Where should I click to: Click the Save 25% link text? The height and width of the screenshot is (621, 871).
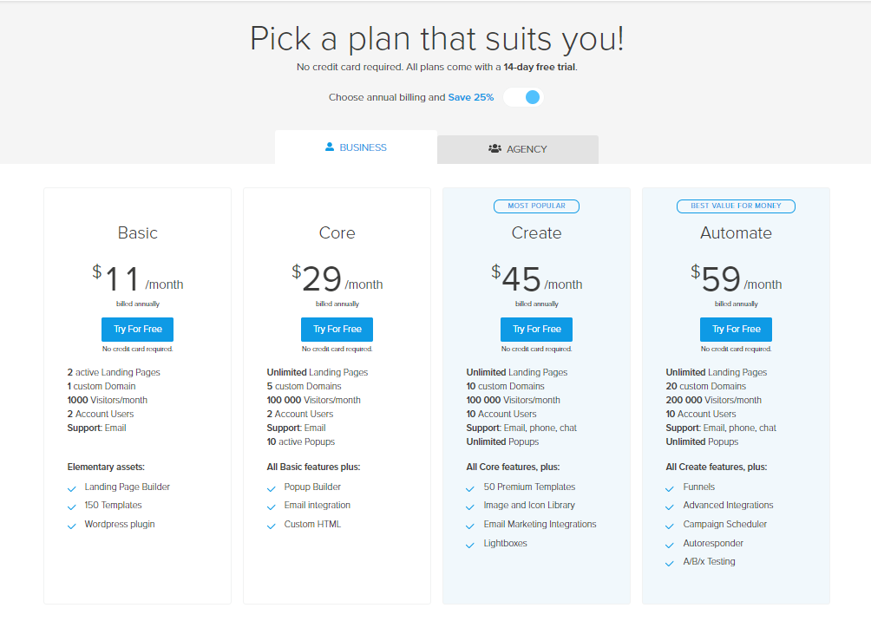(470, 97)
